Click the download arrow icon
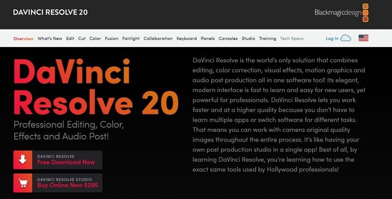Screen dimensions: 392x199 [23, 160]
